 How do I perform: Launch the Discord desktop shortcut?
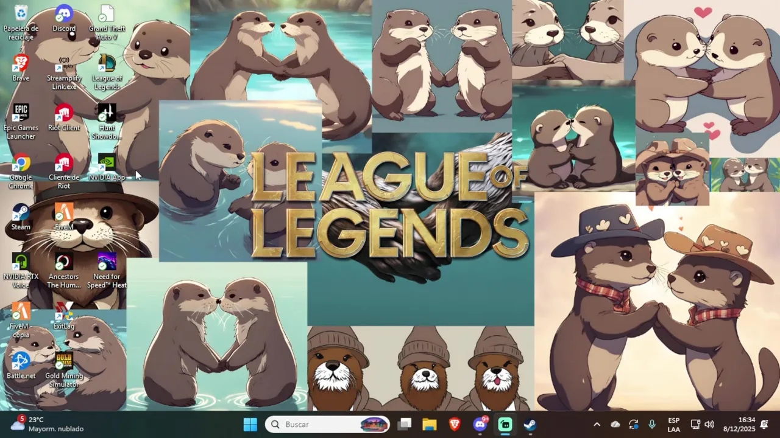pyautogui.click(x=64, y=19)
